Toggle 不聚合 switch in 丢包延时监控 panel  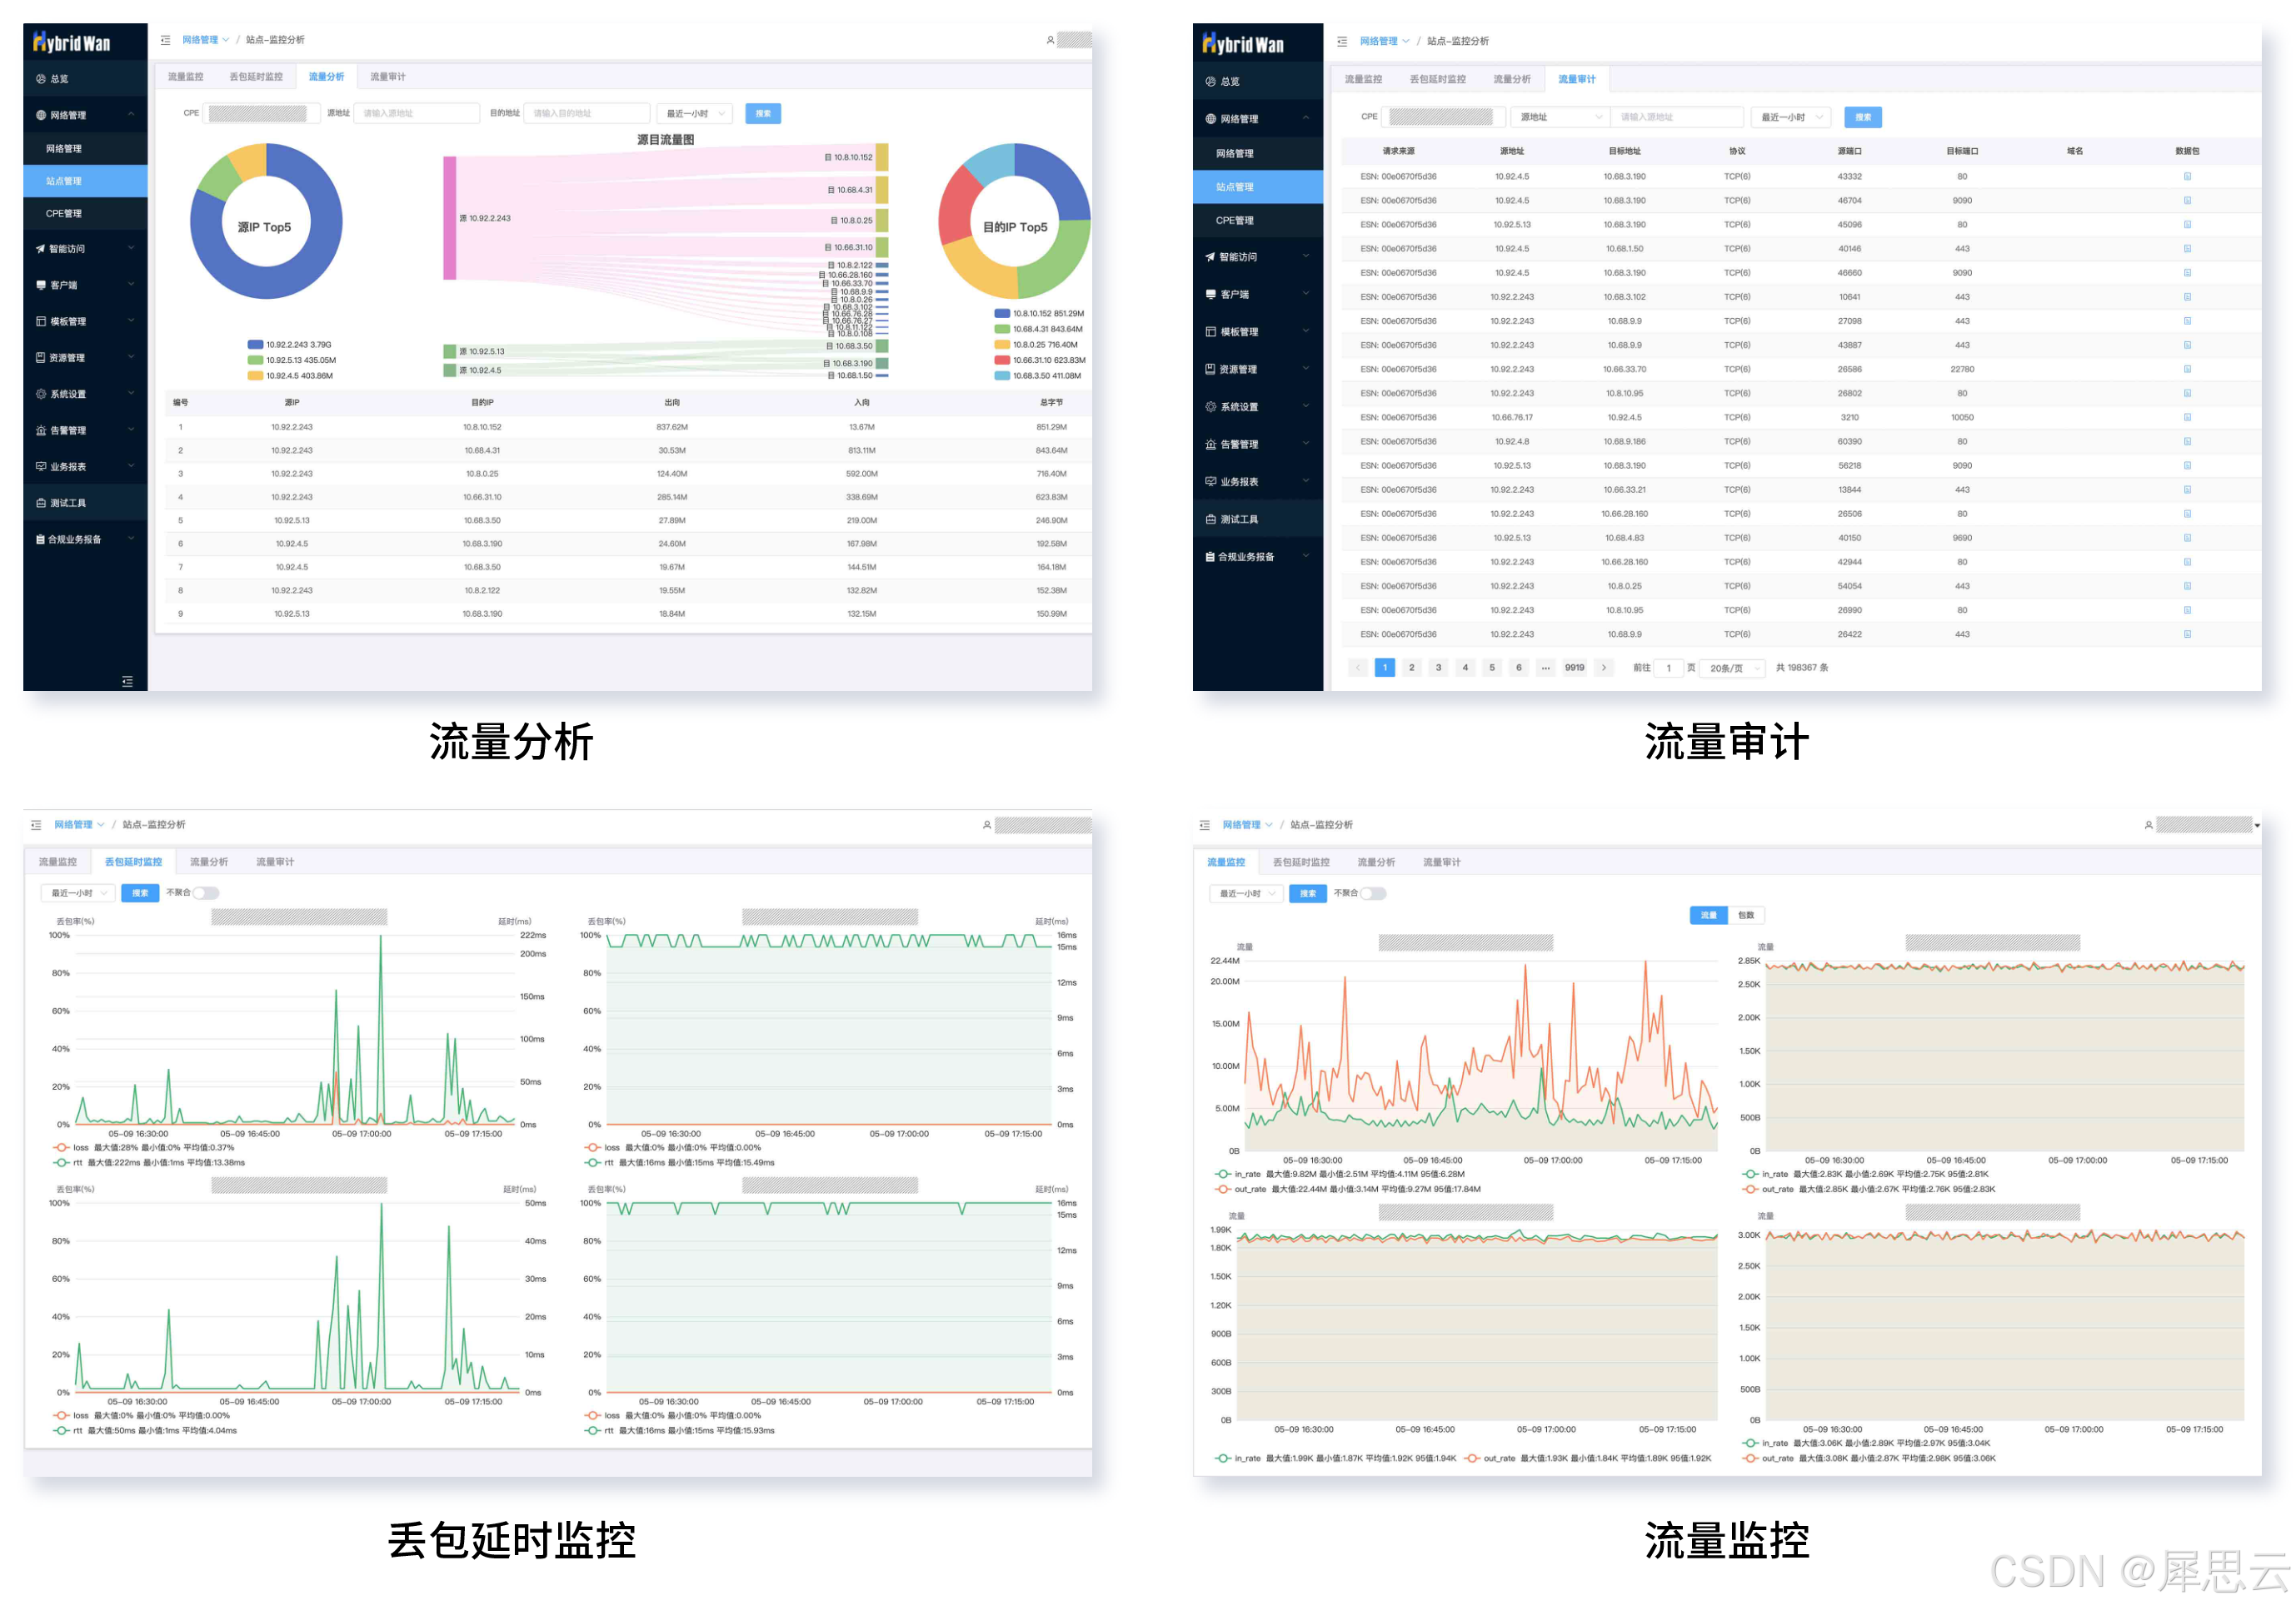[x=206, y=892]
